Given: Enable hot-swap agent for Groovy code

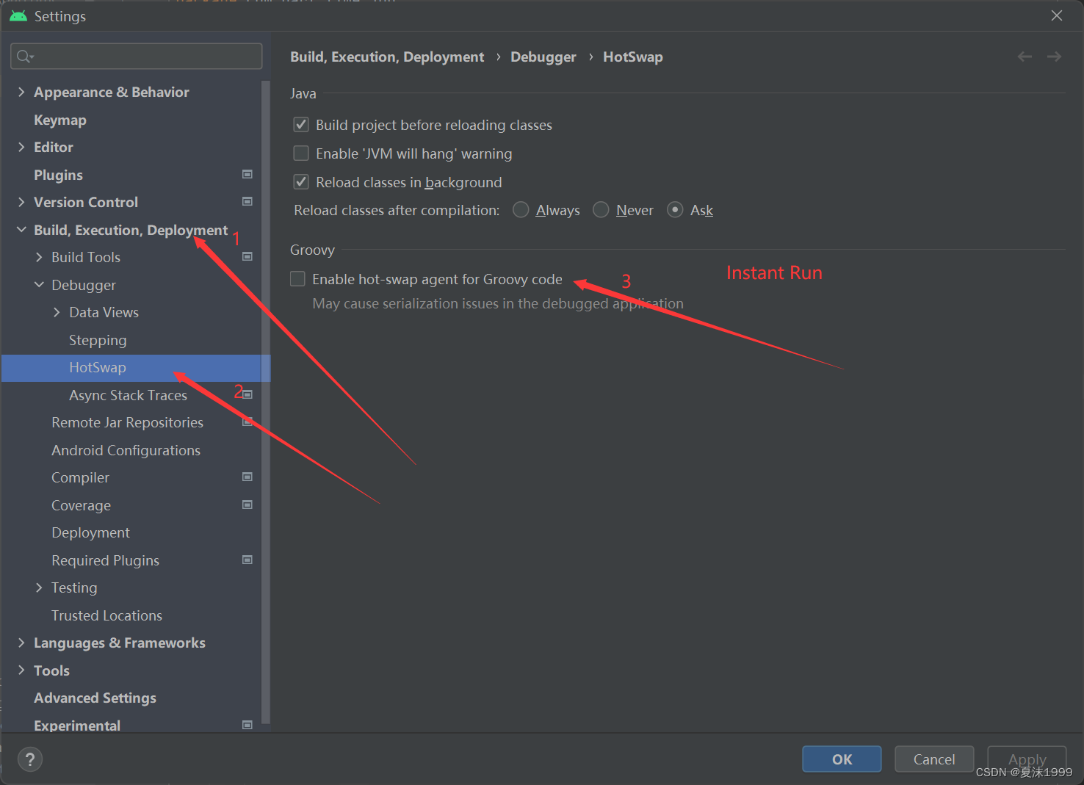Looking at the screenshot, I should point(297,278).
